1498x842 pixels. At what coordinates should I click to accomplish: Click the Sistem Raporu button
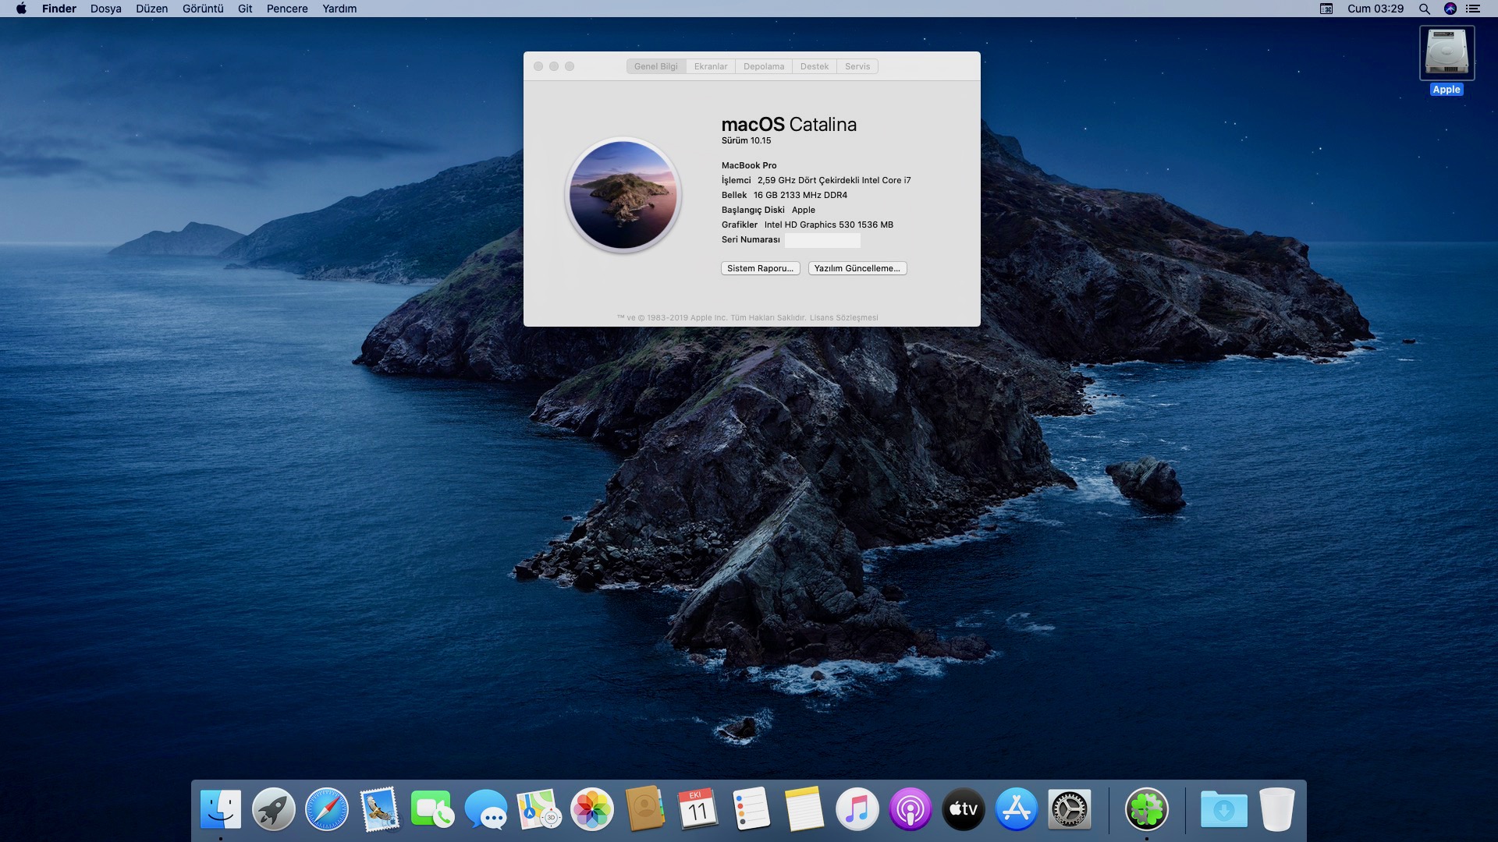coord(760,268)
